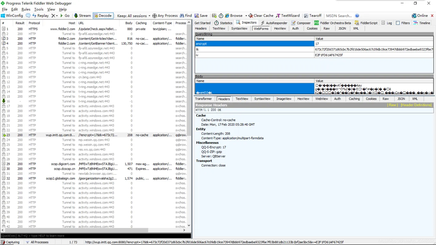Select the request Raw tab
The width and height of the screenshot is (436, 245).
pos(326,28)
